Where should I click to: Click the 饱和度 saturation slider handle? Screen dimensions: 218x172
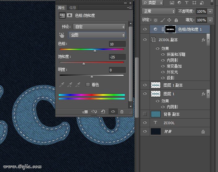point(84,64)
